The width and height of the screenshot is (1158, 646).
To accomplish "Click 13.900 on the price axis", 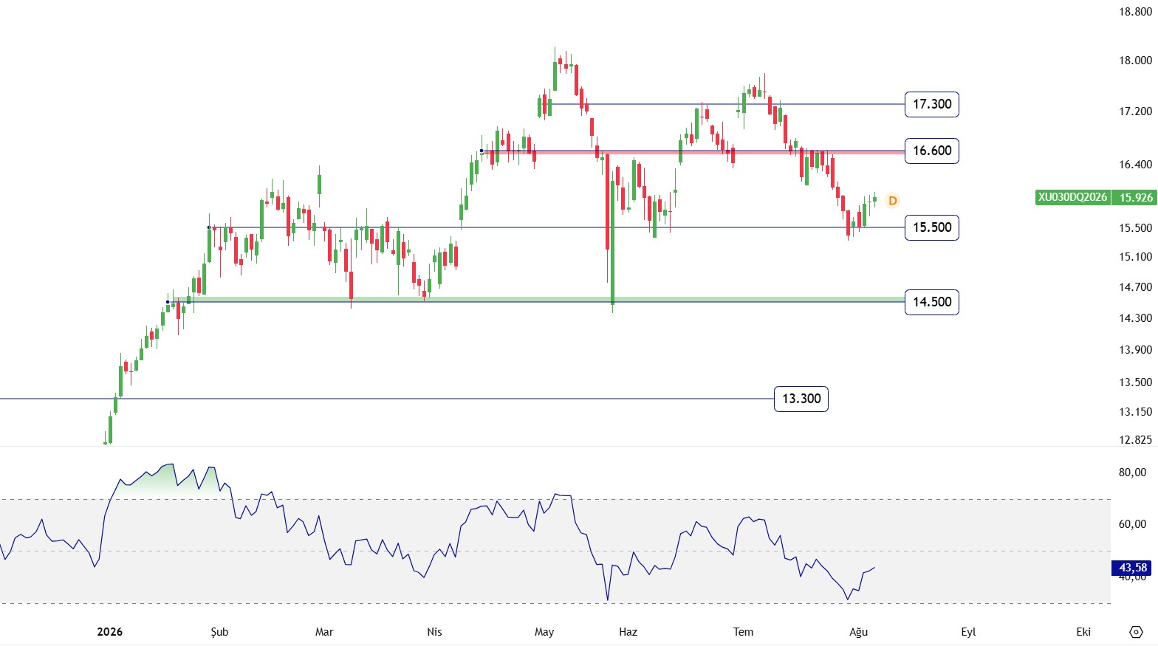I will (x=1135, y=350).
